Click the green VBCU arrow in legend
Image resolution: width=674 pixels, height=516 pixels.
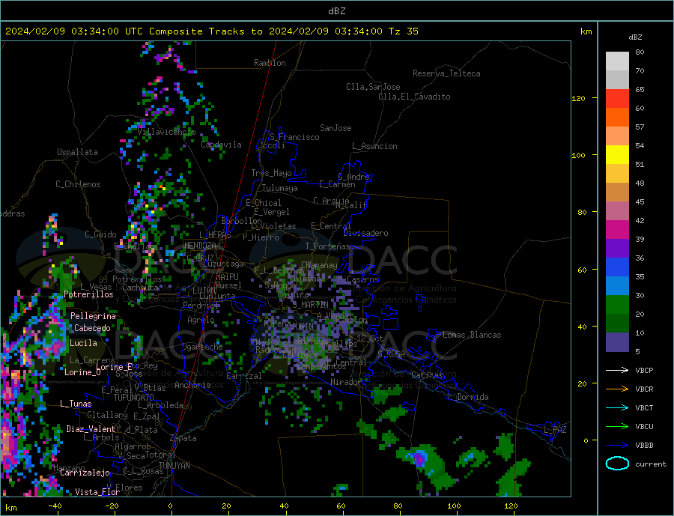[x=617, y=427]
